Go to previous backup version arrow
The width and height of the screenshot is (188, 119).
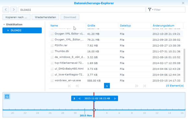[79, 98]
